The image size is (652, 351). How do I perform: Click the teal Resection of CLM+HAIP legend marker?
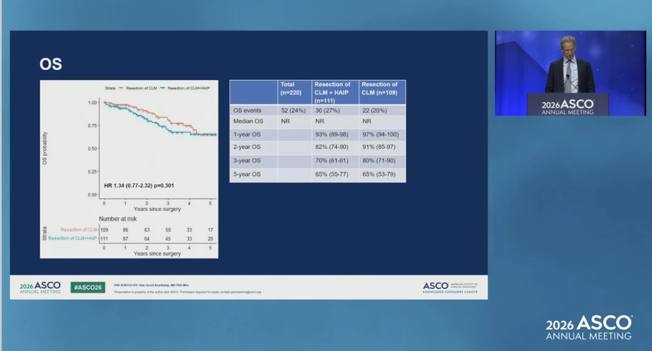coord(162,88)
